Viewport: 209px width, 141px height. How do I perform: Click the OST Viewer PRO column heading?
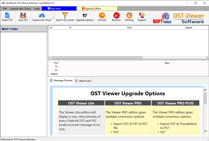point(128,103)
